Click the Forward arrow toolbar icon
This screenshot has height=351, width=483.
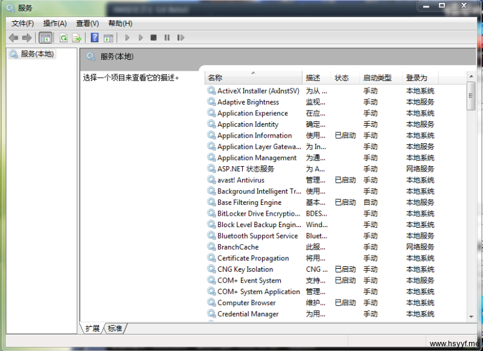tap(27, 37)
